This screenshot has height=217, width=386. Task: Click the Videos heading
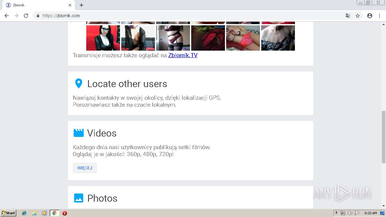tap(102, 133)
